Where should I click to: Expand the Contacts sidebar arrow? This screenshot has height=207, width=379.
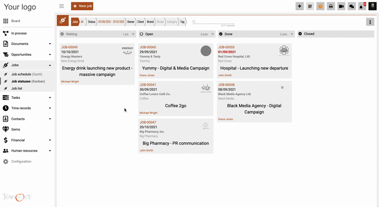point(50,119)
